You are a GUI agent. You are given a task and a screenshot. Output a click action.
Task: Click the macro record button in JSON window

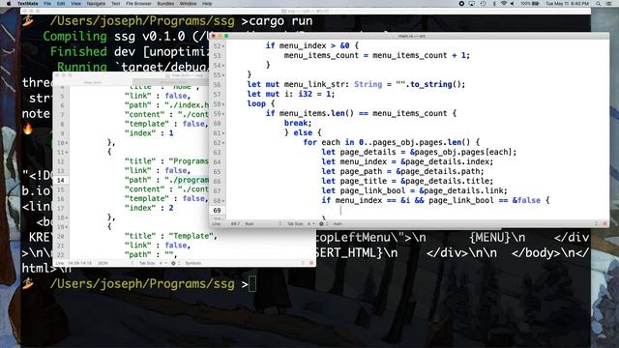311,263
